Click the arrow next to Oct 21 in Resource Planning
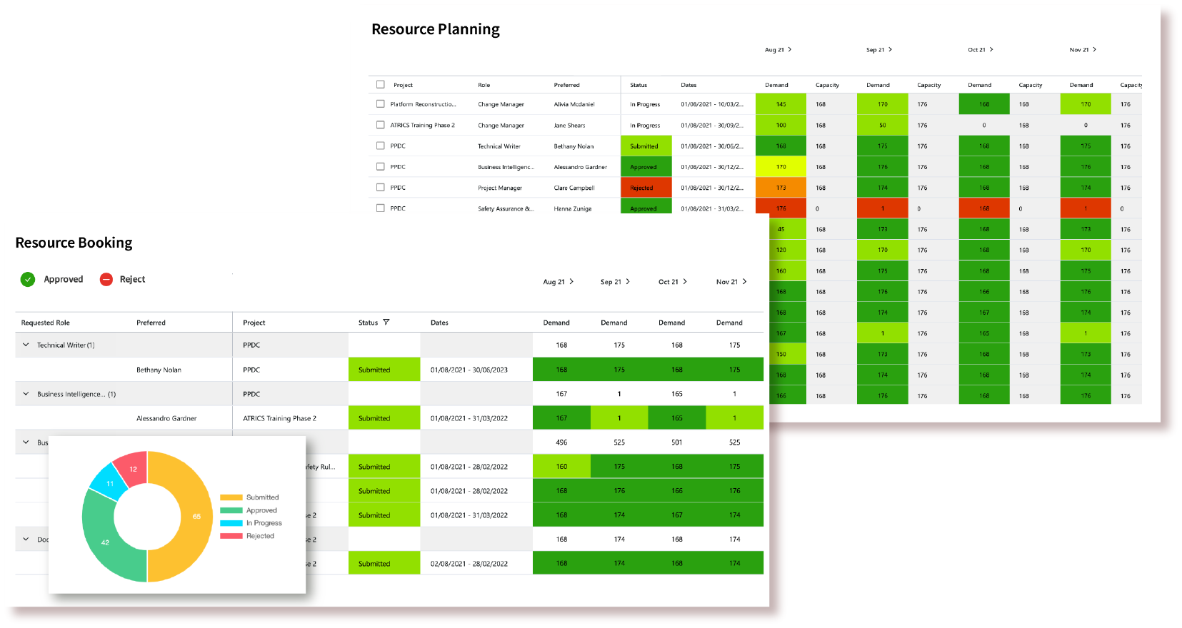Image resolution: width=1182 pixels, height=628 pixels. (991, 50)
